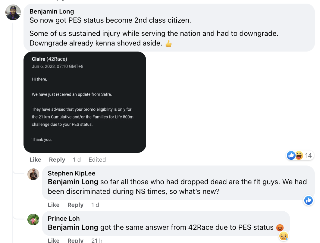This screenshot has width=320, height=243.
Task: Like Stephen KipLee's reply
Action: (x=54, y=205)
